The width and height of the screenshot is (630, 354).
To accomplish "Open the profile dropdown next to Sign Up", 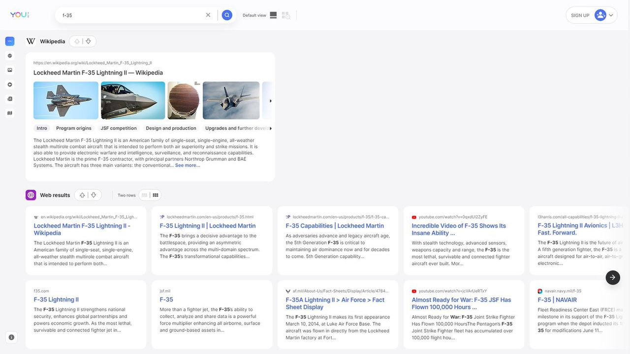I will tap(611, 15).
